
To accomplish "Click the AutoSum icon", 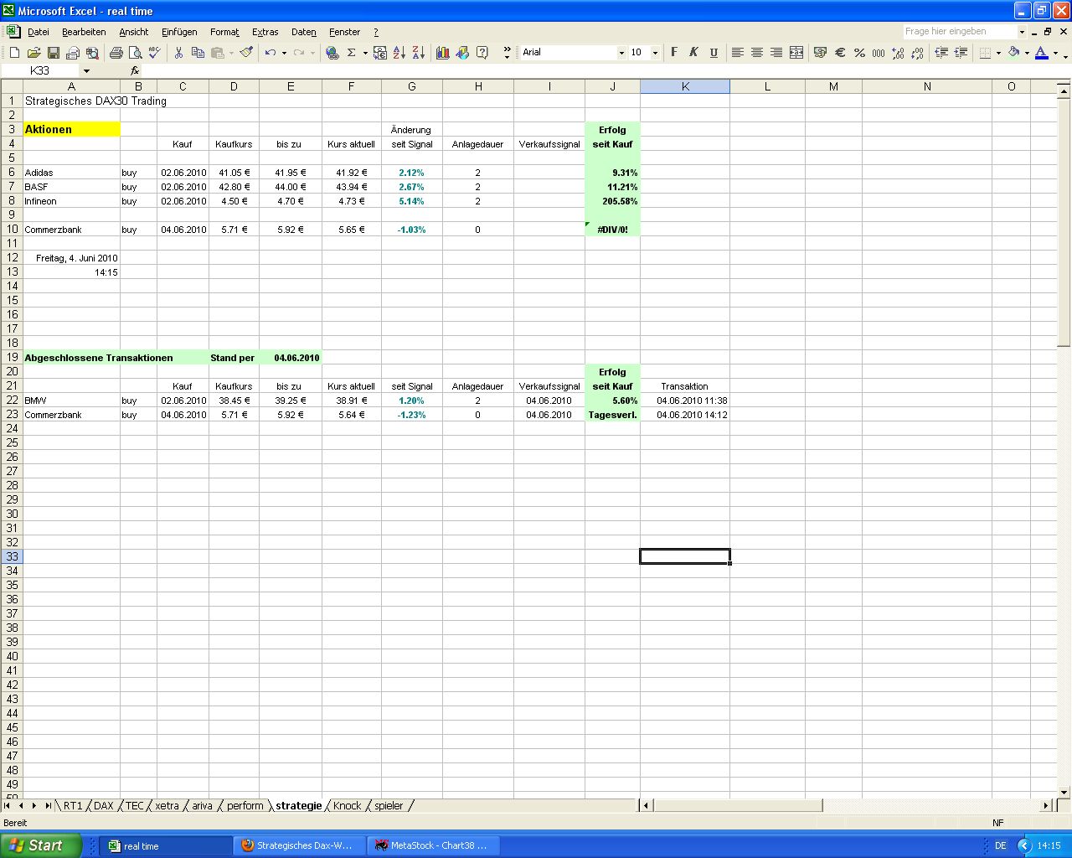I will [x=351, y=52].
